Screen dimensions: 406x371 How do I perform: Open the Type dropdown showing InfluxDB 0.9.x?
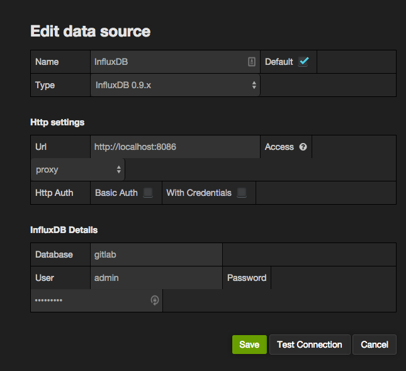175,85
